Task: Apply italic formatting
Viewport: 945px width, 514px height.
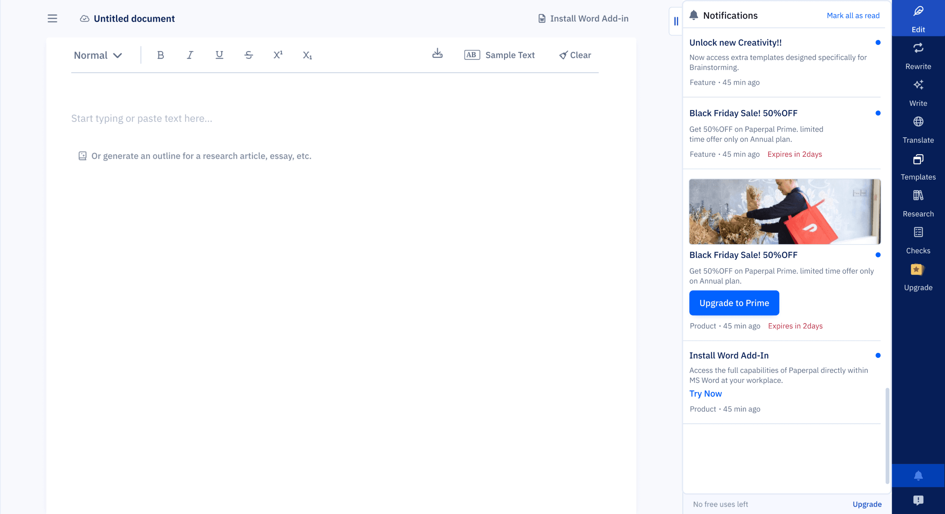Action: tap(190, 55)
